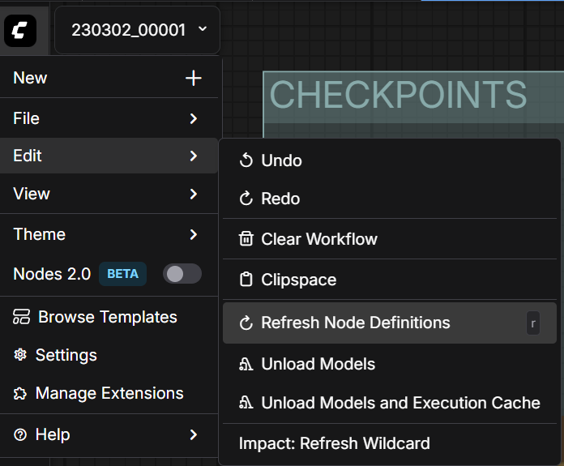The image size is (564, 466).
Task: Click the Help question mark icon
Action: pos(20,434)
